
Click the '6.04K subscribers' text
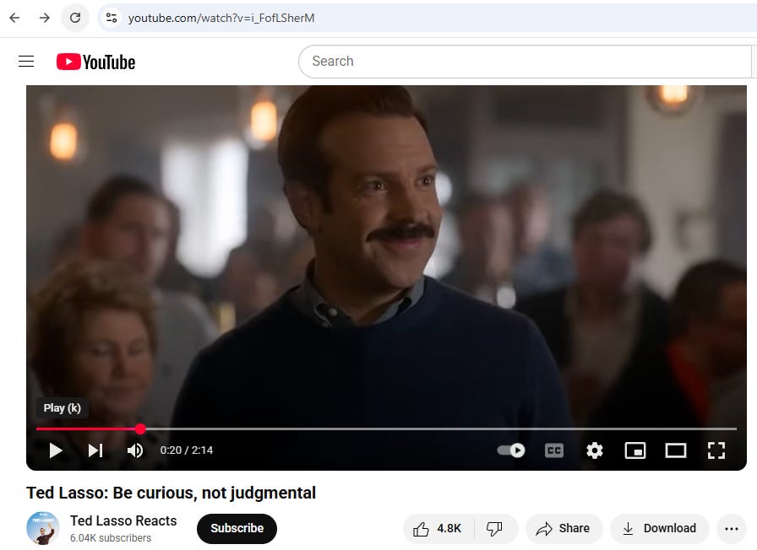coord(111,538)
